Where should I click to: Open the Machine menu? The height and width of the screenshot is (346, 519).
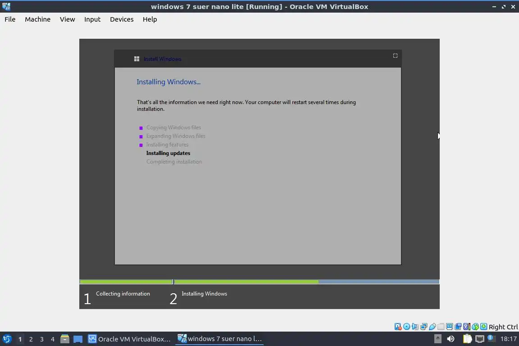click(x=37, y=19)
